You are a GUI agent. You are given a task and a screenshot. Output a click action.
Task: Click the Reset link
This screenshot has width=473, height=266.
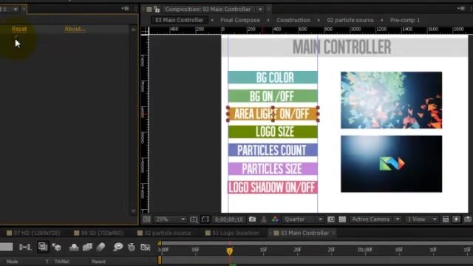point(19,29)
